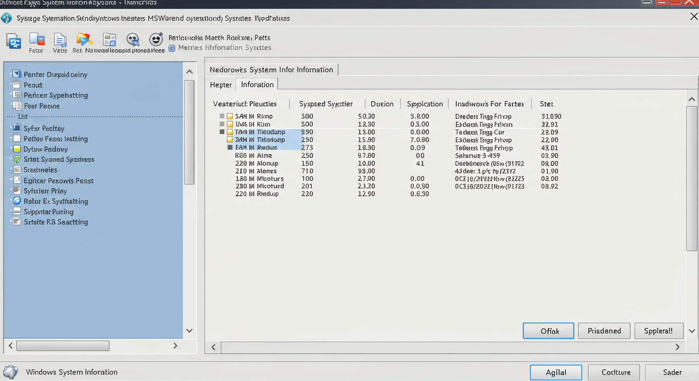Toggle the checkbox for SAH M Rimp

tap(222, 116)
